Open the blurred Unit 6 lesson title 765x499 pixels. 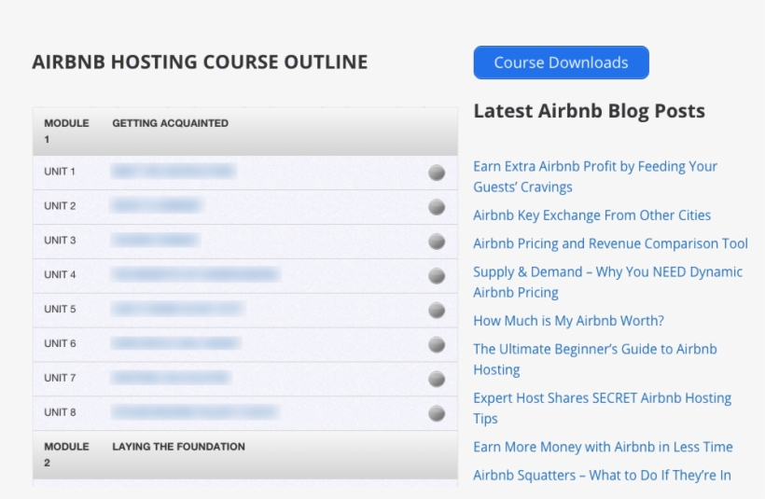(175, 343)
